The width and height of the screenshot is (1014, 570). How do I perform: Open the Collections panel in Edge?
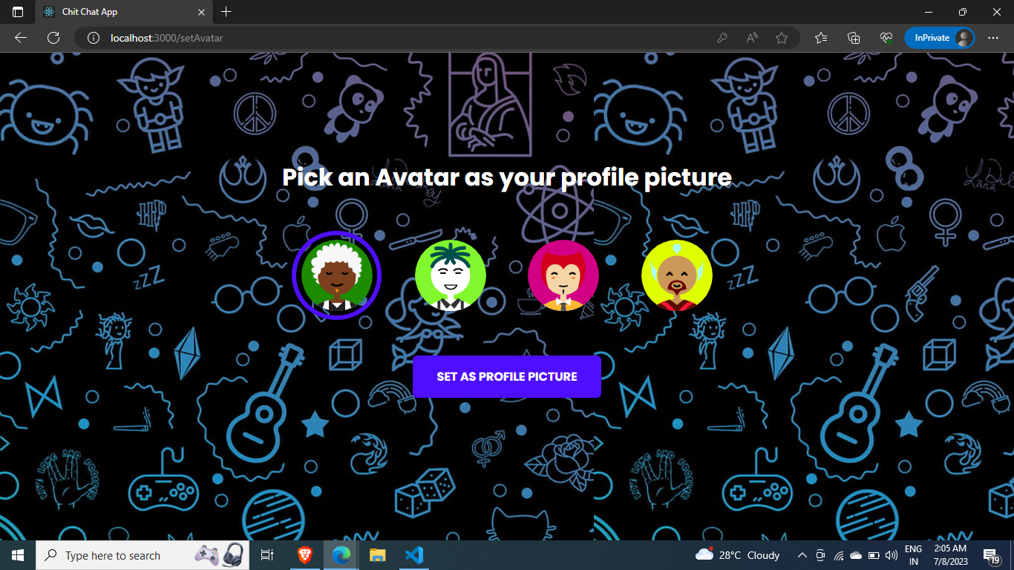[x=854, y=37]
